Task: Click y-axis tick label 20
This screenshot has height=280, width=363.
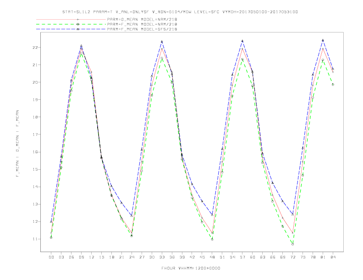Action: coord(35,82)
